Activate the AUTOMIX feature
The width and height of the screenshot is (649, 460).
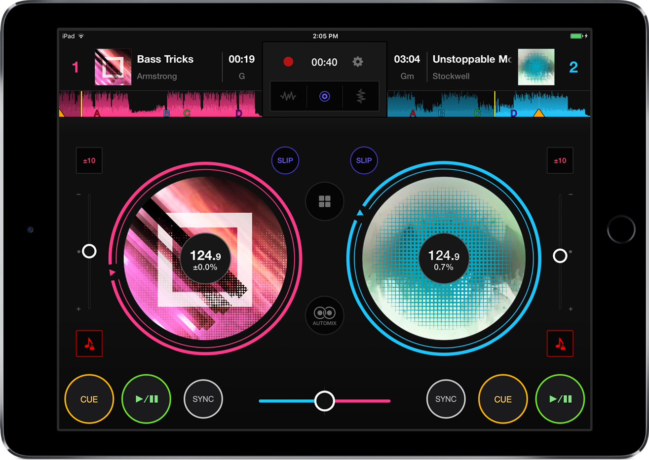point(324,316)
